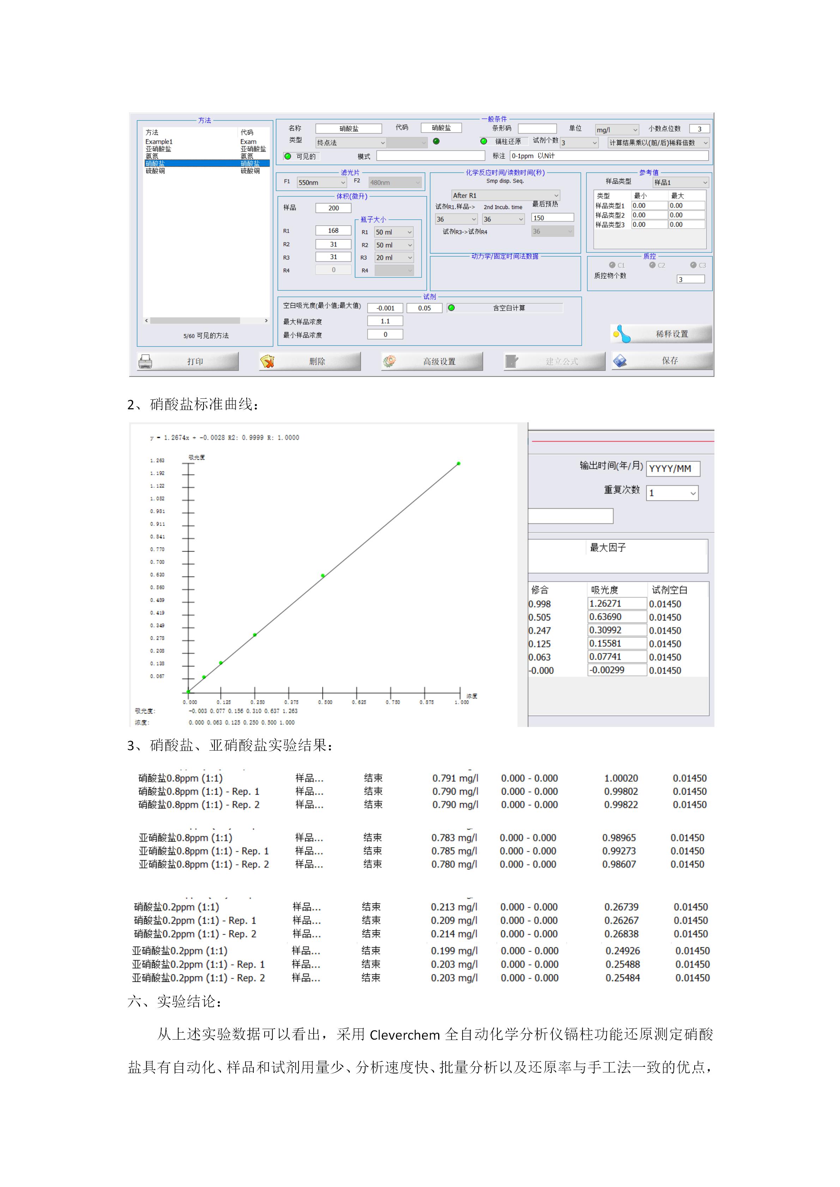Screen dimensions: 840x1187
Task: Open the 样品类型 样品1 dropdown
Action: pyautogui.click(x=681, y=183)
